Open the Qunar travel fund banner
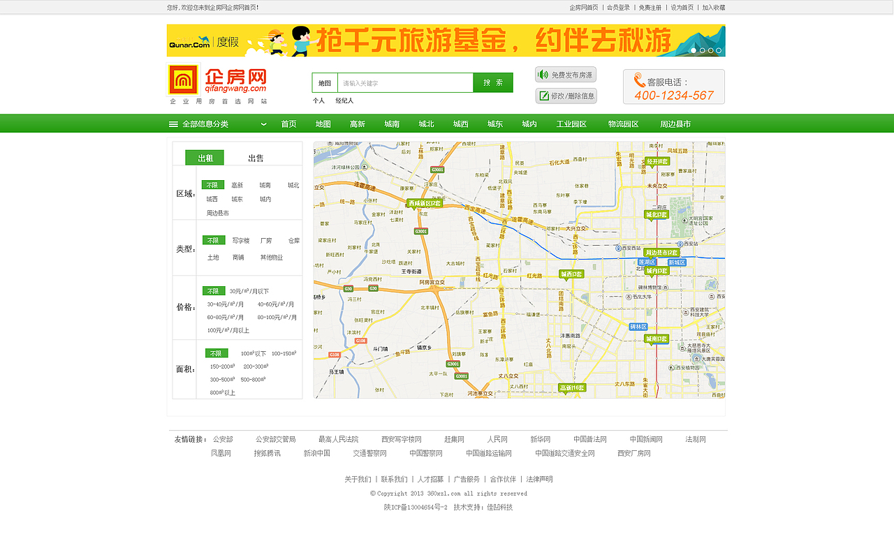 (x=446, y=40)
